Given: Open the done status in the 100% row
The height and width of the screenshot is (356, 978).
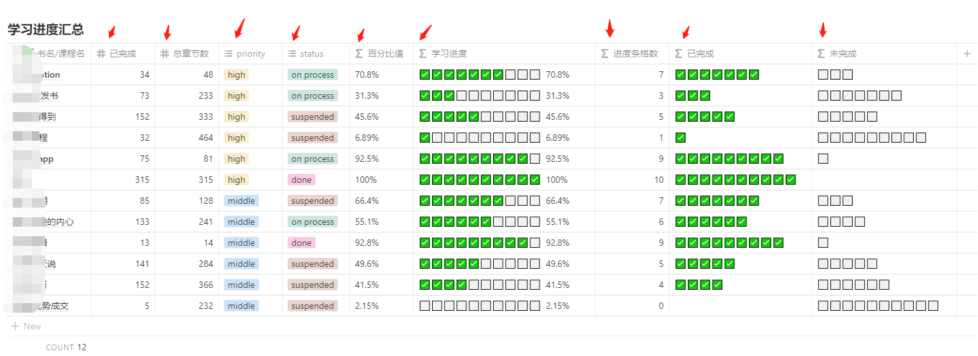Looking at the screenshot, I should [x=302, y=180].
